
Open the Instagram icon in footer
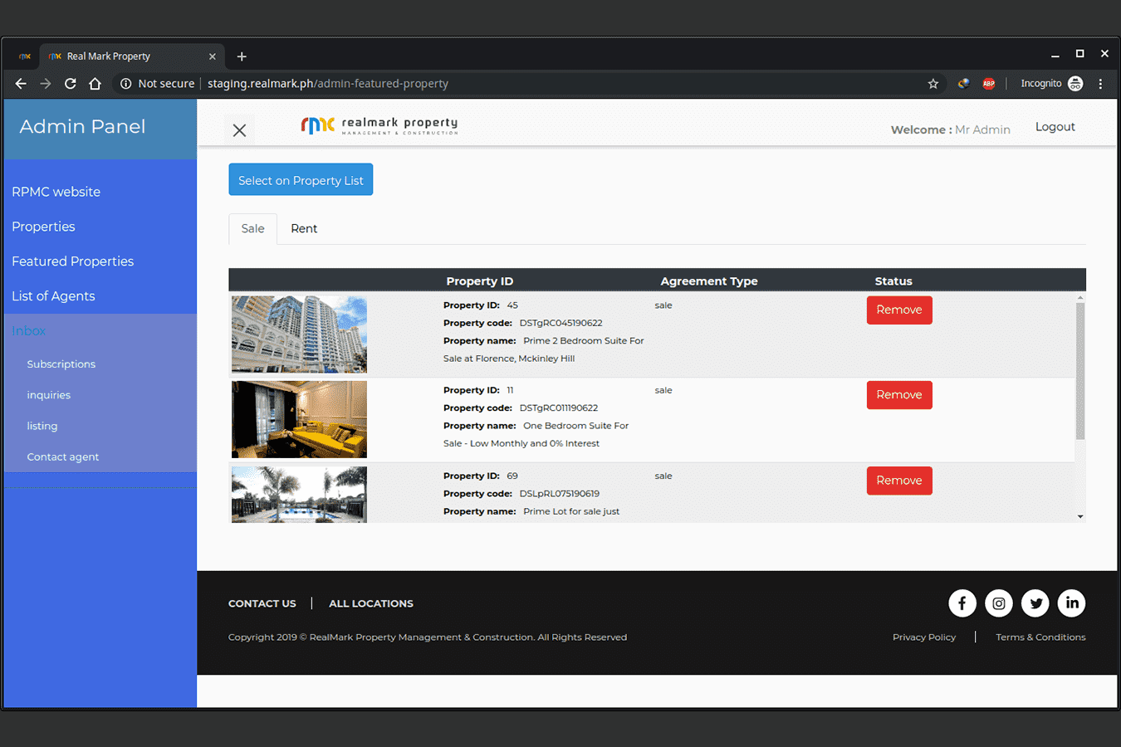click(999, 603)
